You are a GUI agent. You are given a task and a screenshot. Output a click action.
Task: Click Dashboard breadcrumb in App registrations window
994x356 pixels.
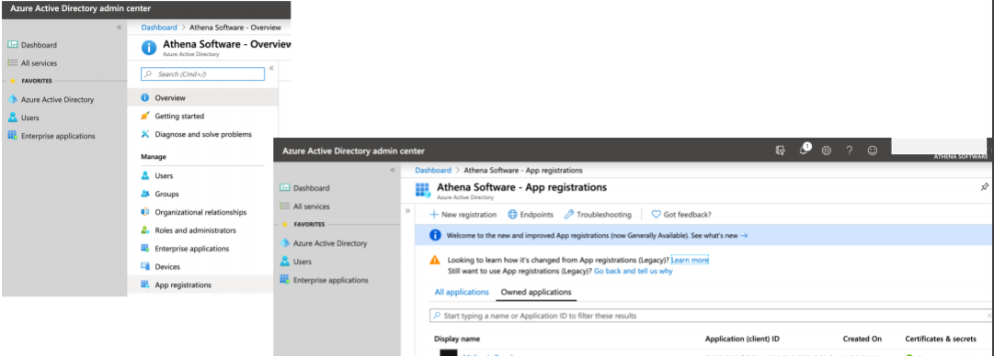click(433, 170)
